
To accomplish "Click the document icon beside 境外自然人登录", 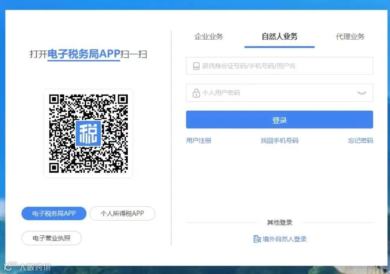I will 256,239.
